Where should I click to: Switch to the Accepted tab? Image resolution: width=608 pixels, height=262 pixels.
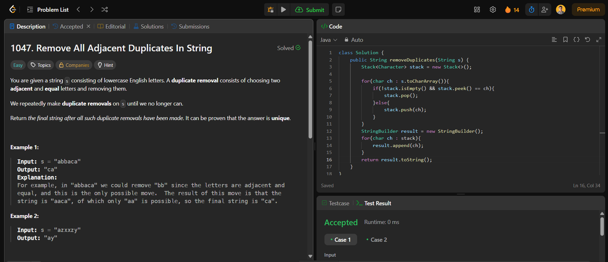tap(67, 26)
